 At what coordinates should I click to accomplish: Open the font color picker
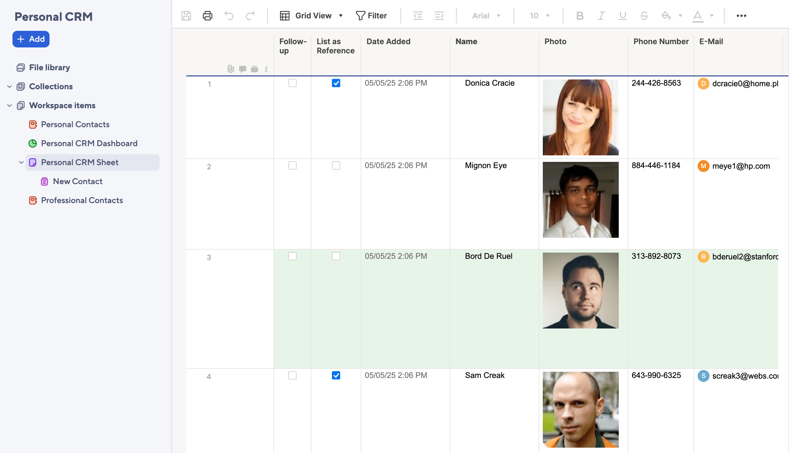[698, 15]
